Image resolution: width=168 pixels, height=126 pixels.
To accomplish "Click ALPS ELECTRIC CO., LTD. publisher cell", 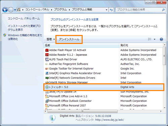I will tap(136, 59).
